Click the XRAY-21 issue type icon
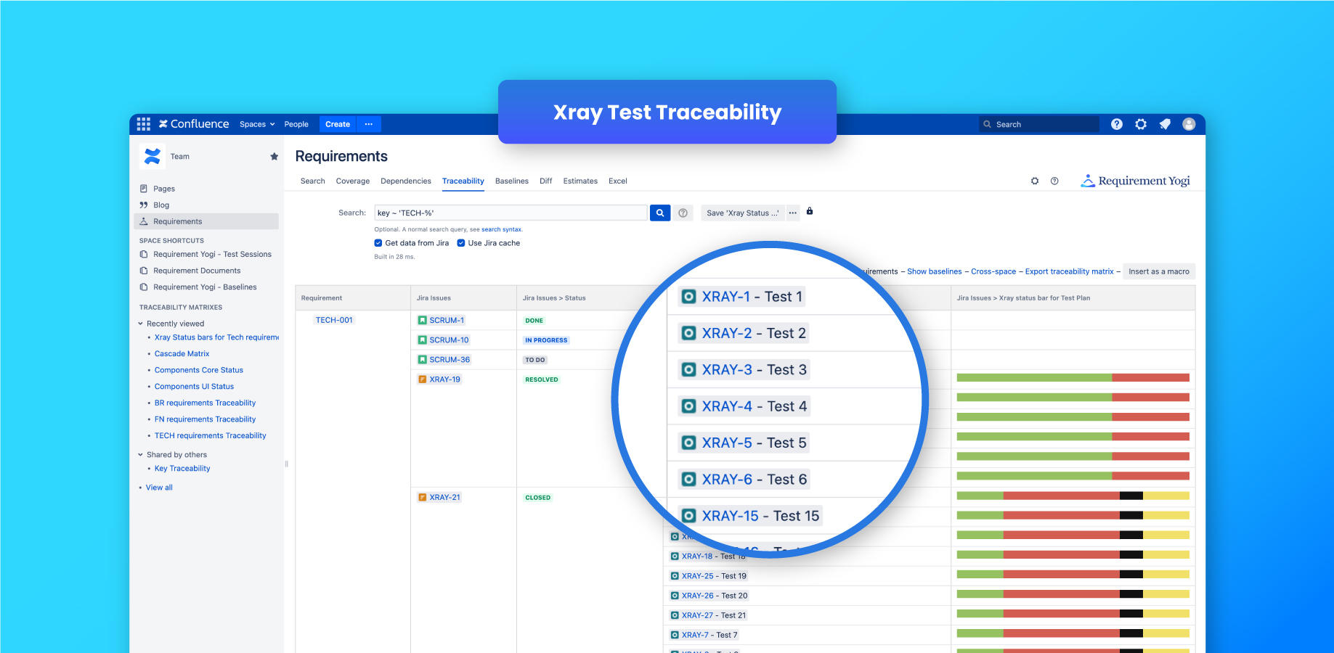Viewport: 1334px width, 653px height. [x=422, y=497]
